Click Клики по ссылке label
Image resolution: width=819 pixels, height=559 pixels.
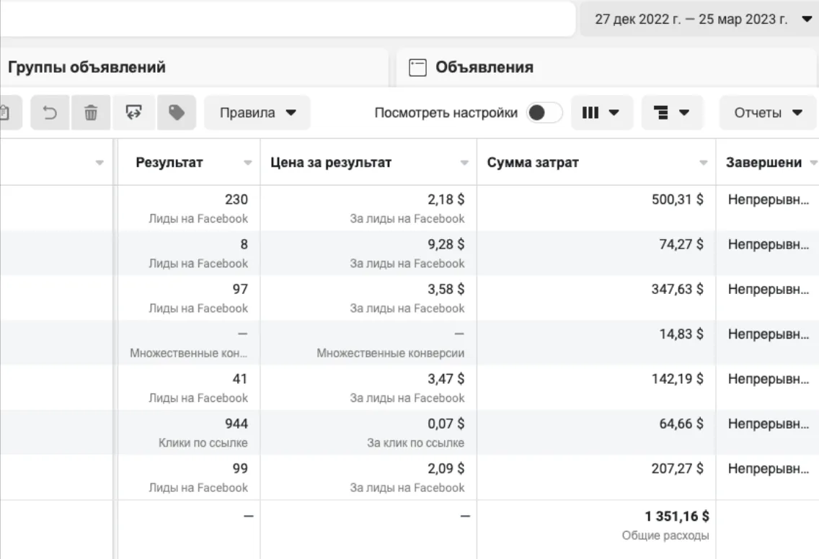pos(203,443)
